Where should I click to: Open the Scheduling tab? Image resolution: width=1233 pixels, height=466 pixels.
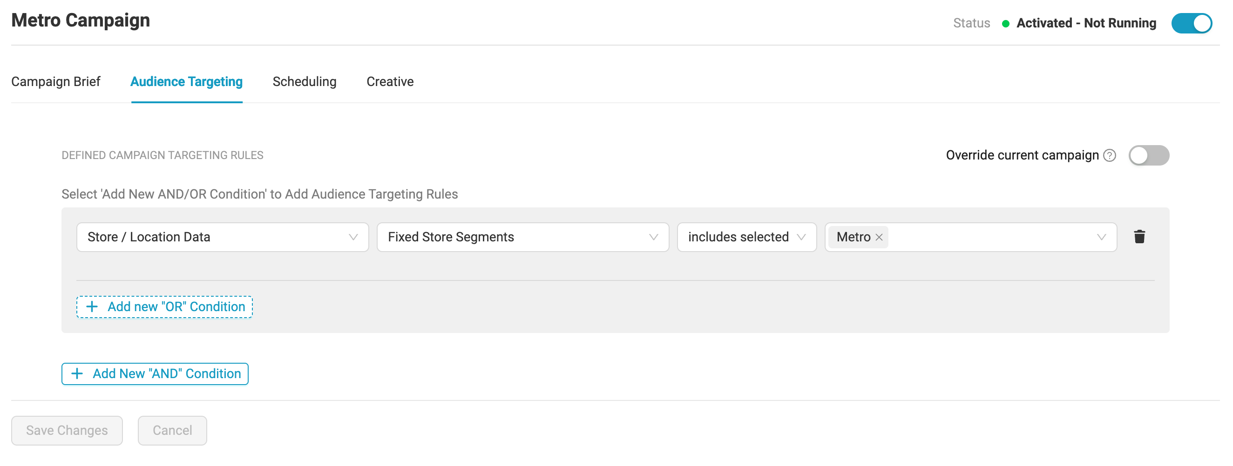click(x=305, y=82)
